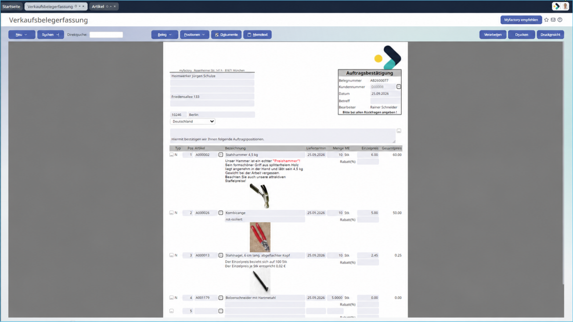Click the row menu box for position 3
Viewport: 573px width, 322px height.
(172, 255)
